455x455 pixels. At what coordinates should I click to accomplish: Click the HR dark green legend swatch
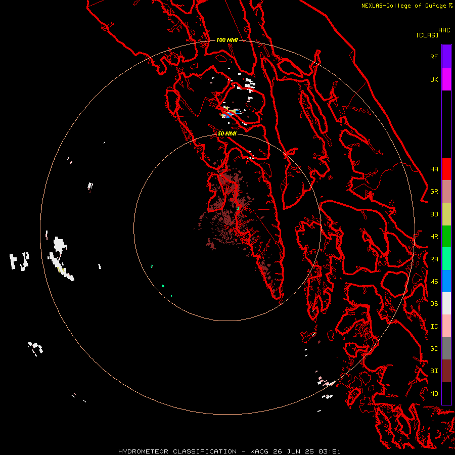[x=446, y=237]
